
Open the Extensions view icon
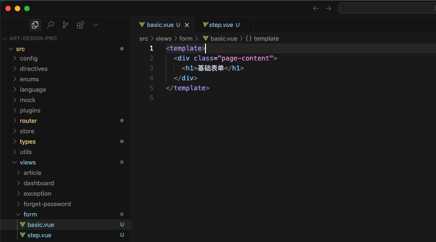pyautogui.click(x=80, y=25)
